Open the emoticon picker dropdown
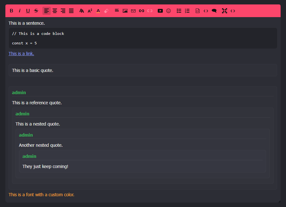 pos(168,11)
